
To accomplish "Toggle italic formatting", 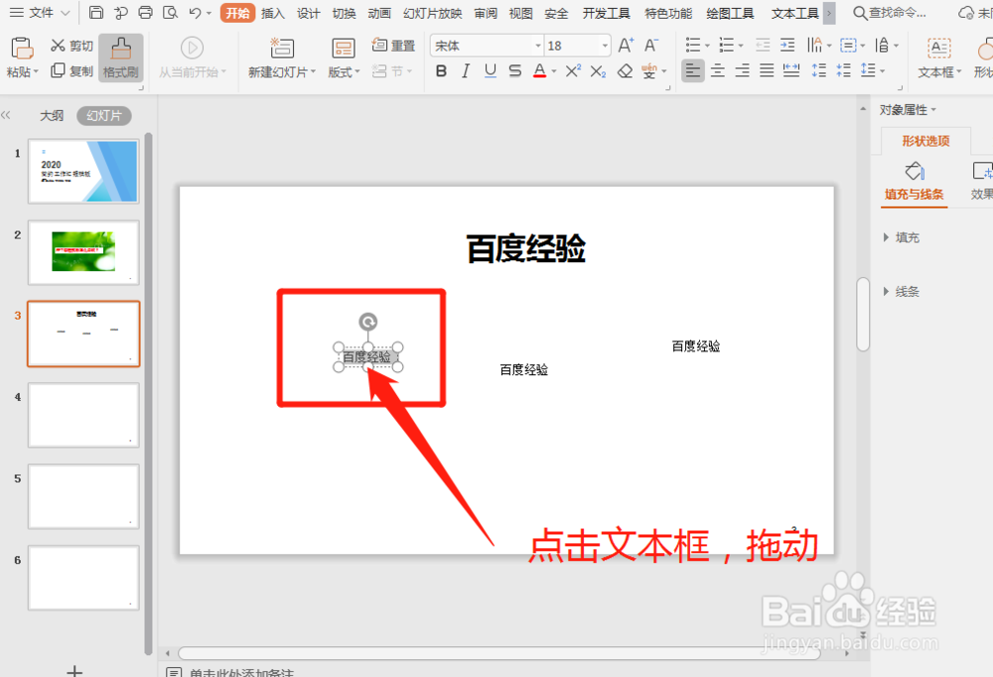I will point(466,70).
